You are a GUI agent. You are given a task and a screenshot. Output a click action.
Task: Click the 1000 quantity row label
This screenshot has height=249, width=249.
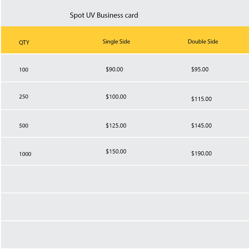click(x=25, y=154)
